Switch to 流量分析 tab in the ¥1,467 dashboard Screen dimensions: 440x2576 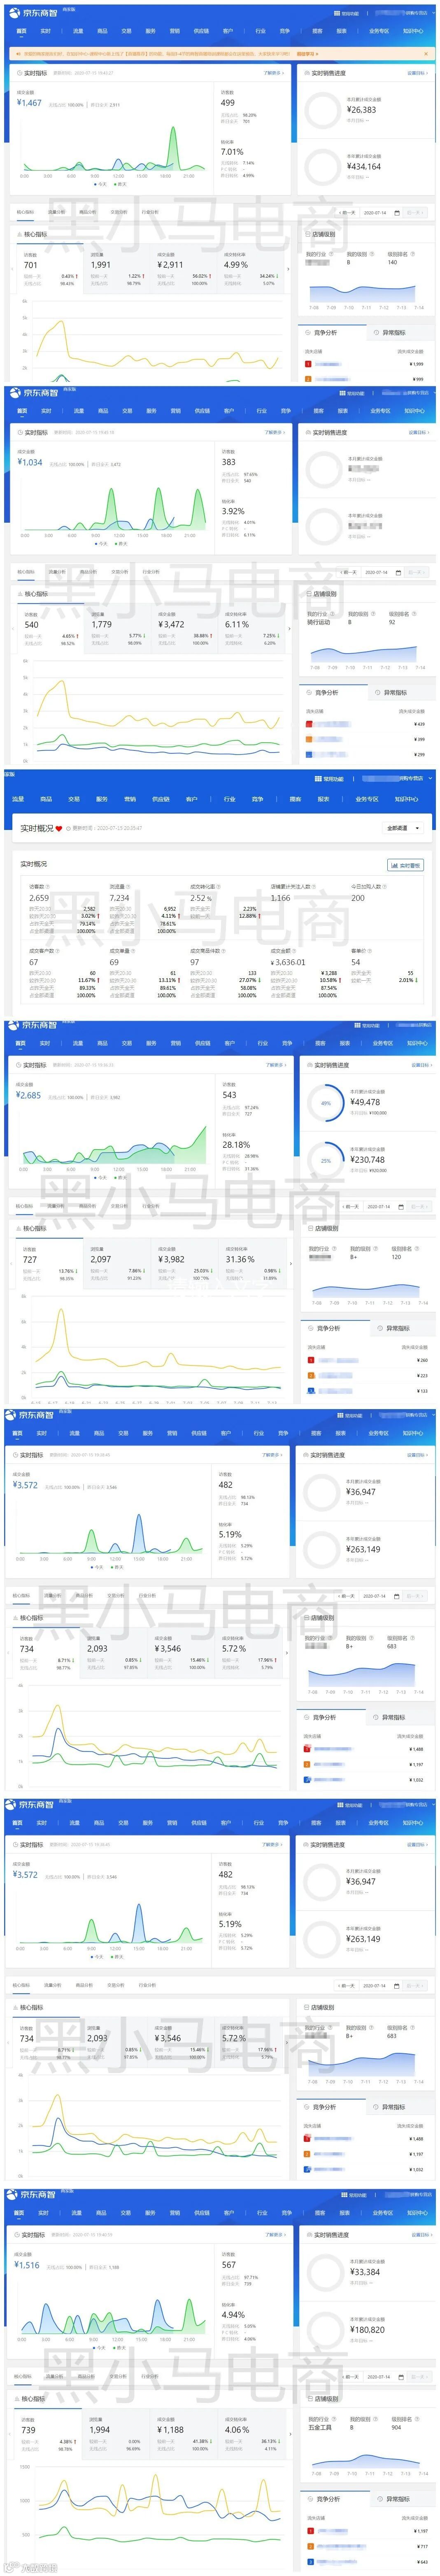click(56, 212)
